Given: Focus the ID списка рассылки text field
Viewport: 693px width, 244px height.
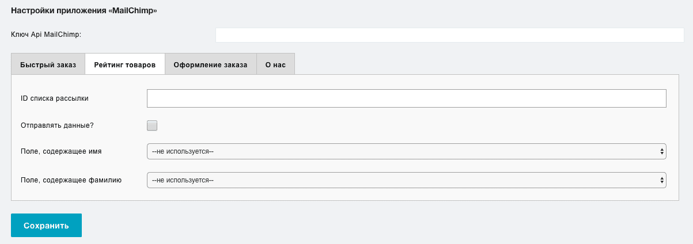Looking at the screenshot, I should (x=407, y=98).
